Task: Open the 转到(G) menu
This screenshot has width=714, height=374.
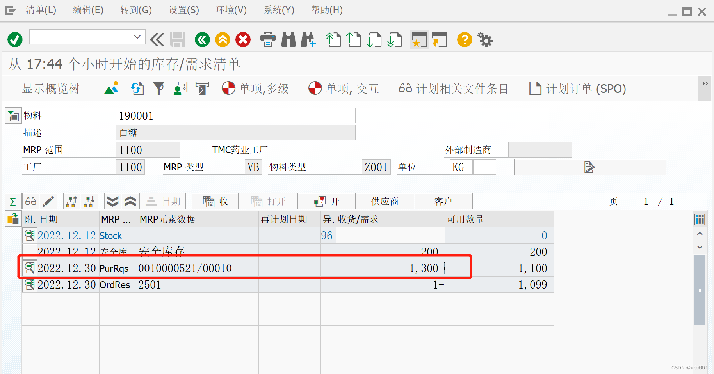Action: 136,10
